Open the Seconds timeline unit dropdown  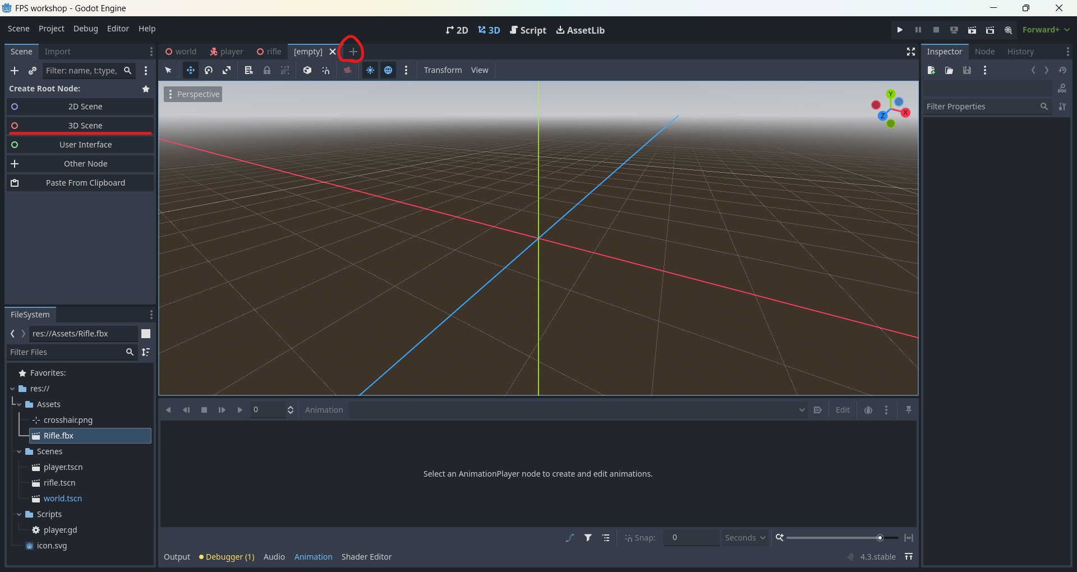745,538
